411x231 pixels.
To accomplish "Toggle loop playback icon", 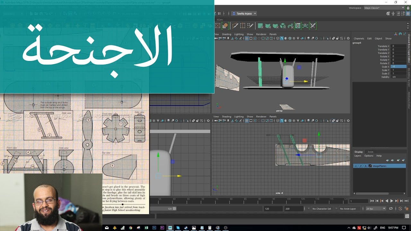I will tap(391, 209).
